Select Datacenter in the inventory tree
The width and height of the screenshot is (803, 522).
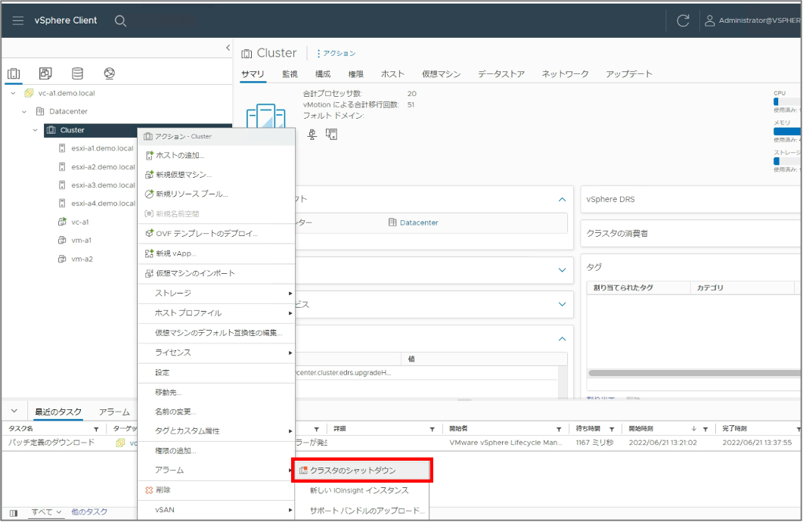click(68, 111)
